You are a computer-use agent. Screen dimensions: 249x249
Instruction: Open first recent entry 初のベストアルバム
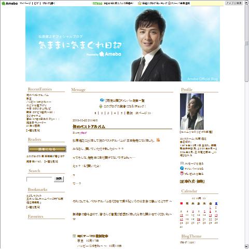[x=37, y=95]
